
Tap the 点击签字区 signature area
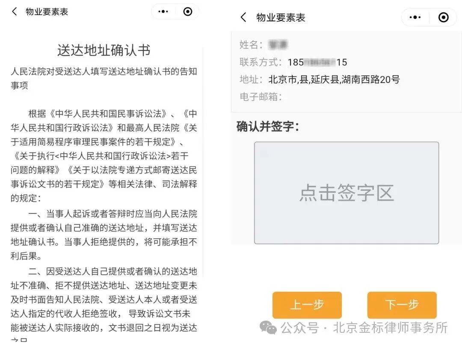(346, 192)
